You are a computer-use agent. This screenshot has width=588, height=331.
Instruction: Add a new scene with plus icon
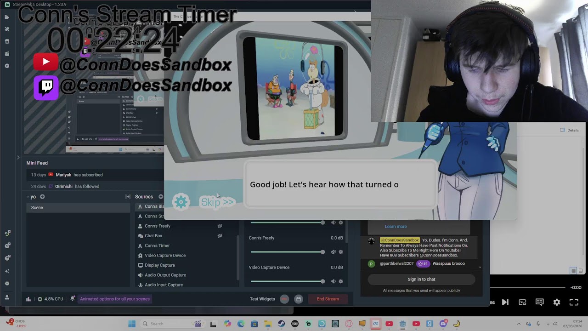pyautogui.click(x=42, y=197)
